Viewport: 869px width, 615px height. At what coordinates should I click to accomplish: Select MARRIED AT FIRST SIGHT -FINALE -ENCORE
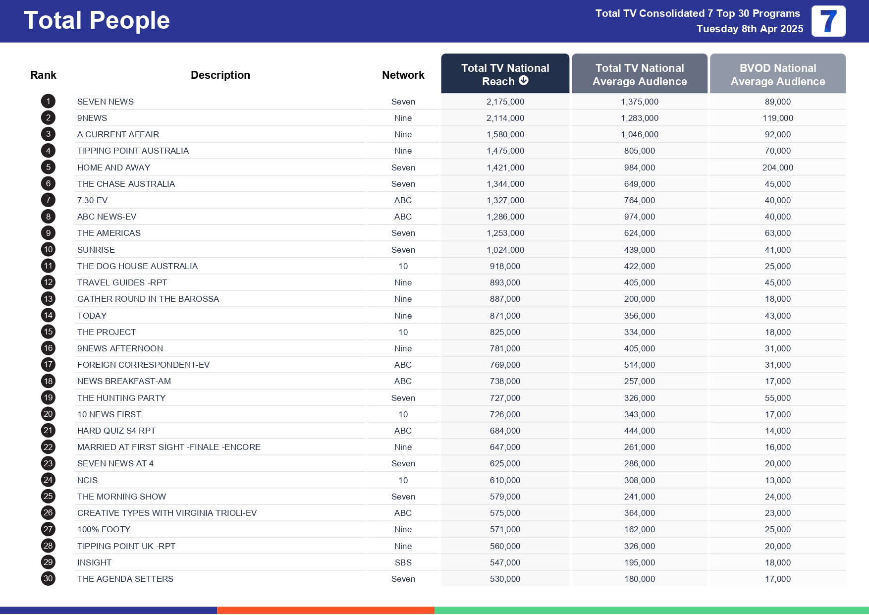coord(168,447)
